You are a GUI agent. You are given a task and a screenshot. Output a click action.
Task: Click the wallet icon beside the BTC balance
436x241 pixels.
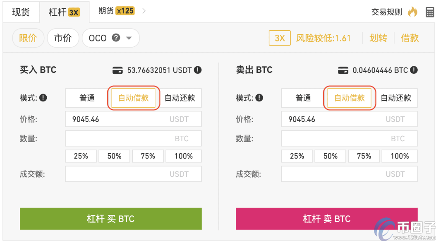[x=343, y=70]
